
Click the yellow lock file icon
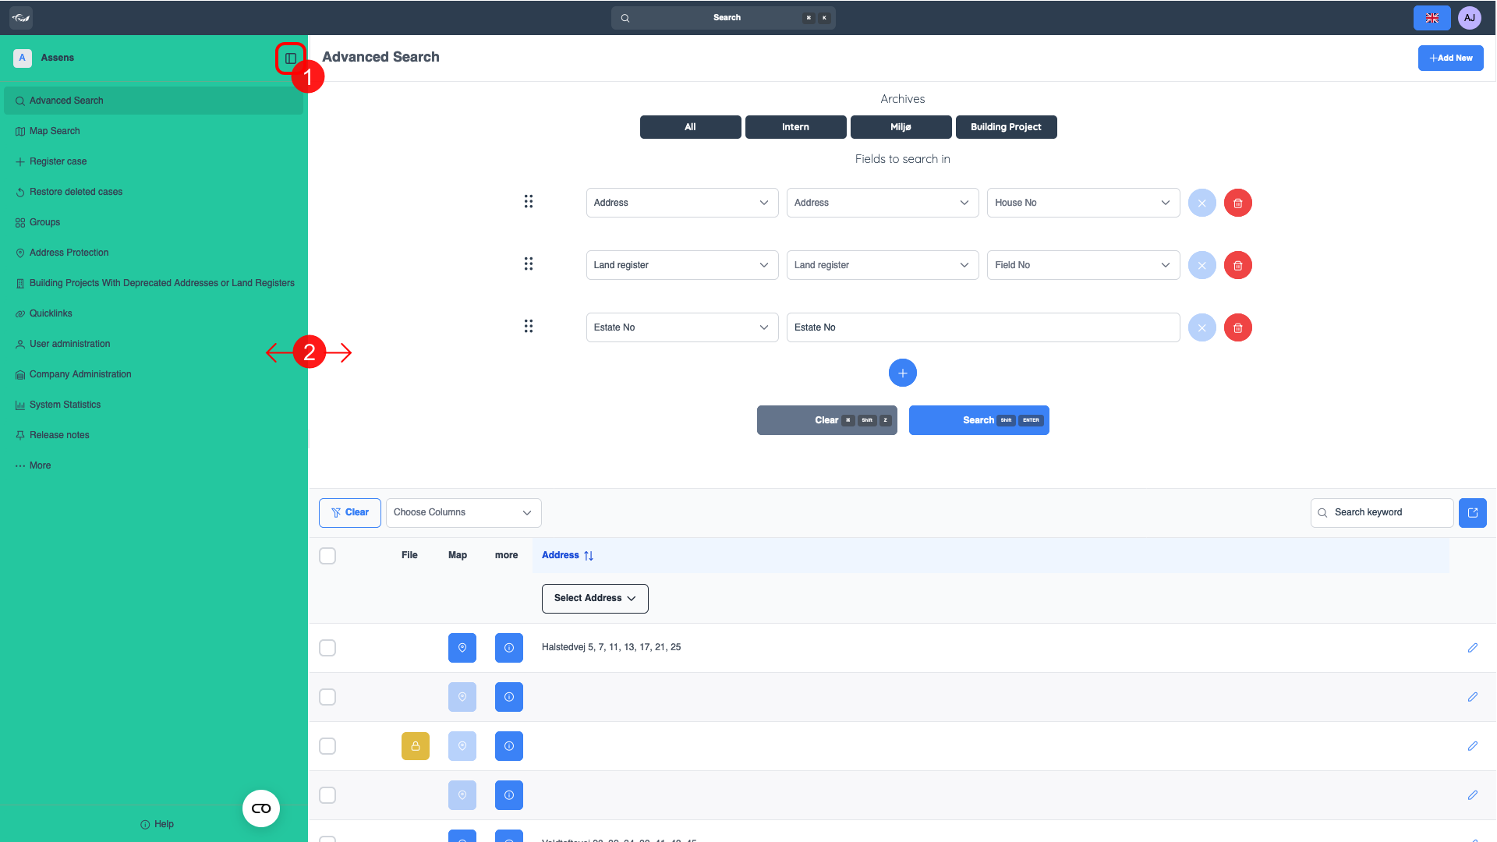pyautogui.click(x=415, y=746)
